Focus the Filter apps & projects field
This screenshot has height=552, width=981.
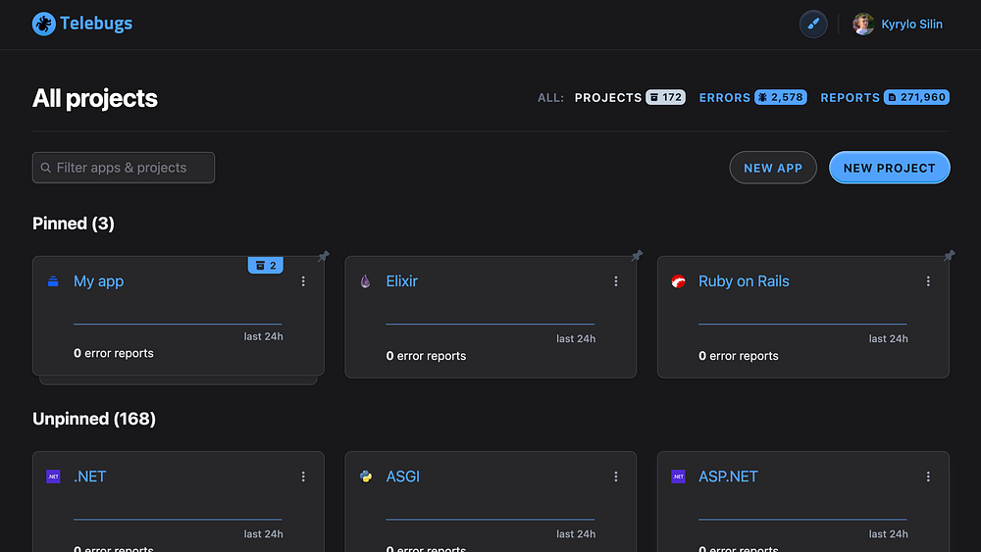tap(124, 168)
